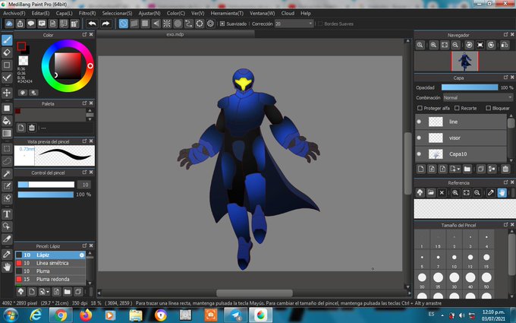This screenshot has height=323, width=516.
Task: Select radial snap icon in toolbar
Action: click(167, 24)
